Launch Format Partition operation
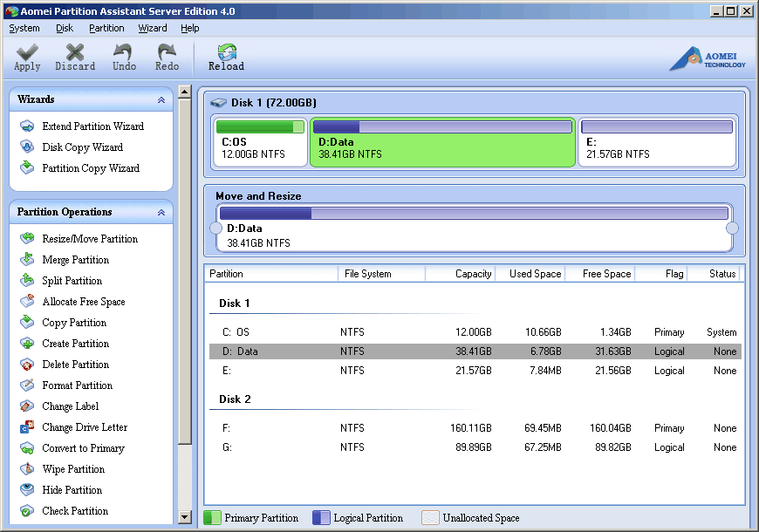 click(77, 385)
